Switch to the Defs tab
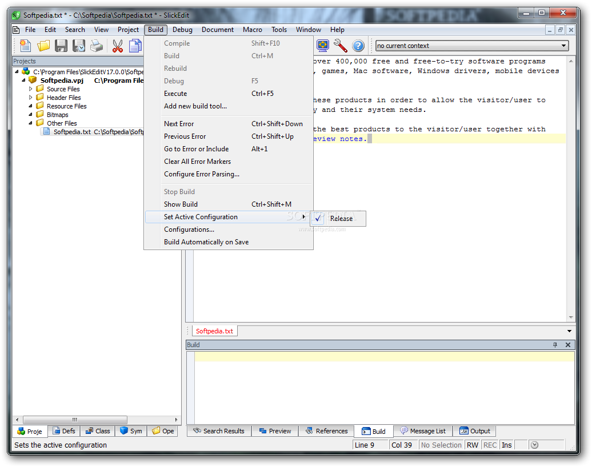 pyautogui.click(x=64, y=431)
